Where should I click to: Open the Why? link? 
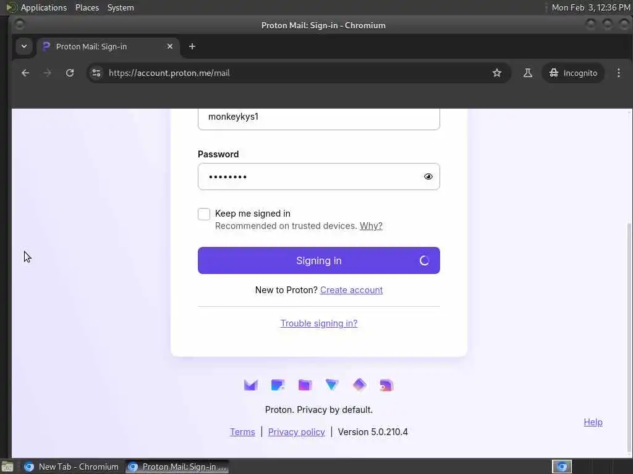[x=371, y=226]
